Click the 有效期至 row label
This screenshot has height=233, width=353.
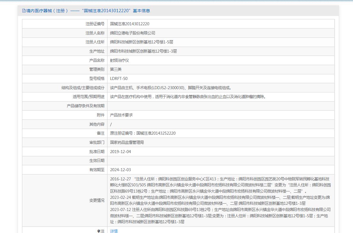click(97, 170)
